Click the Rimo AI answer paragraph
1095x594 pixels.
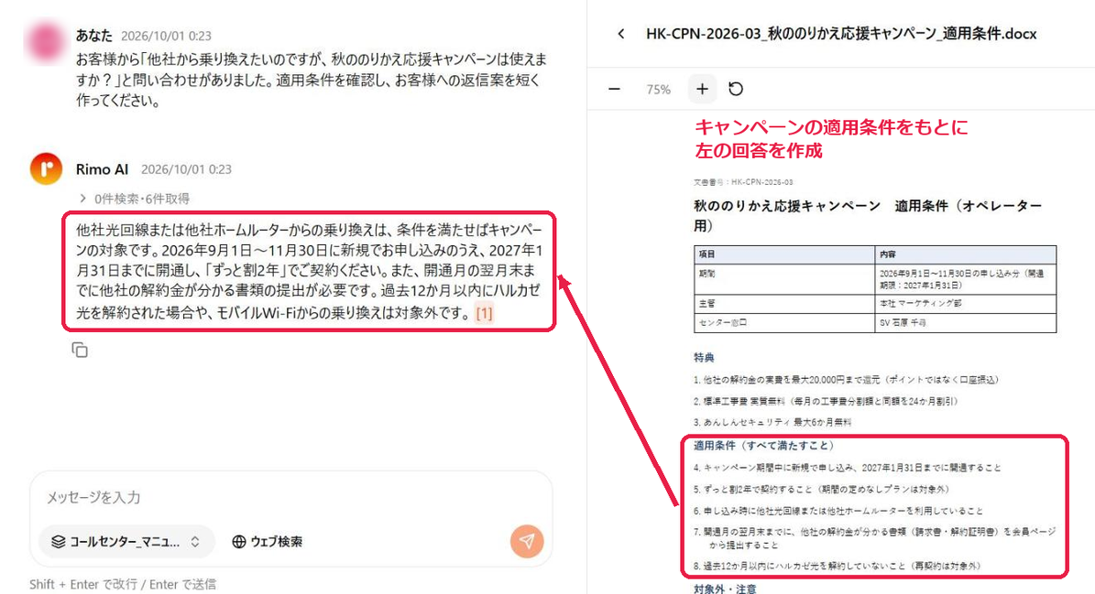[x=309, y=271]
